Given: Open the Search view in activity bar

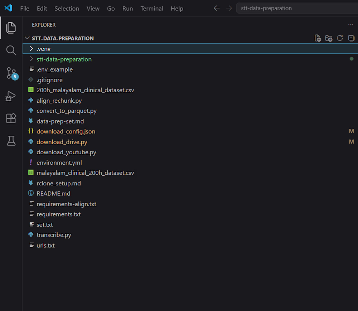Looking at the screenshot, I should (11, 50).
